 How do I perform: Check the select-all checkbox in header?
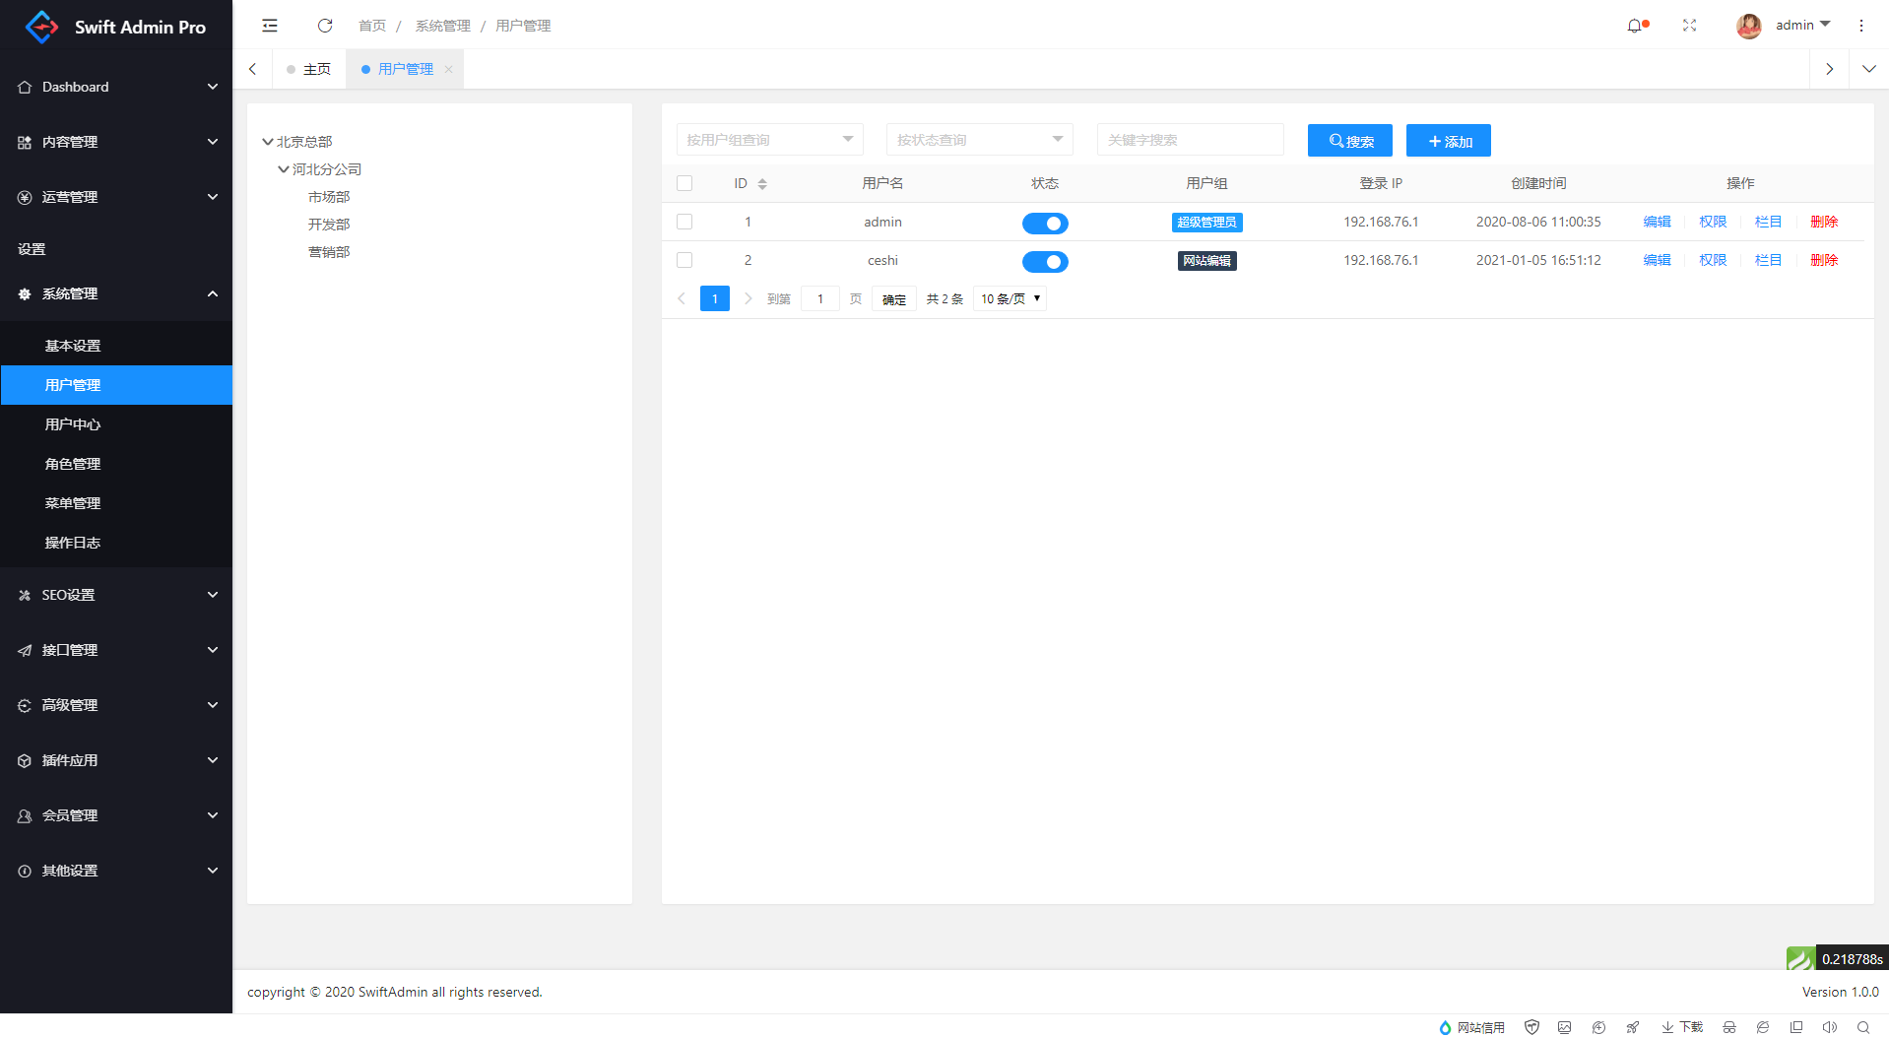tap(684, 183)
